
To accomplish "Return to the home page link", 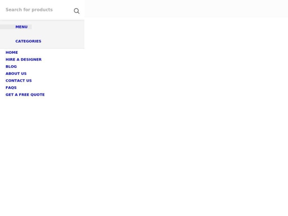I will 12,52.
